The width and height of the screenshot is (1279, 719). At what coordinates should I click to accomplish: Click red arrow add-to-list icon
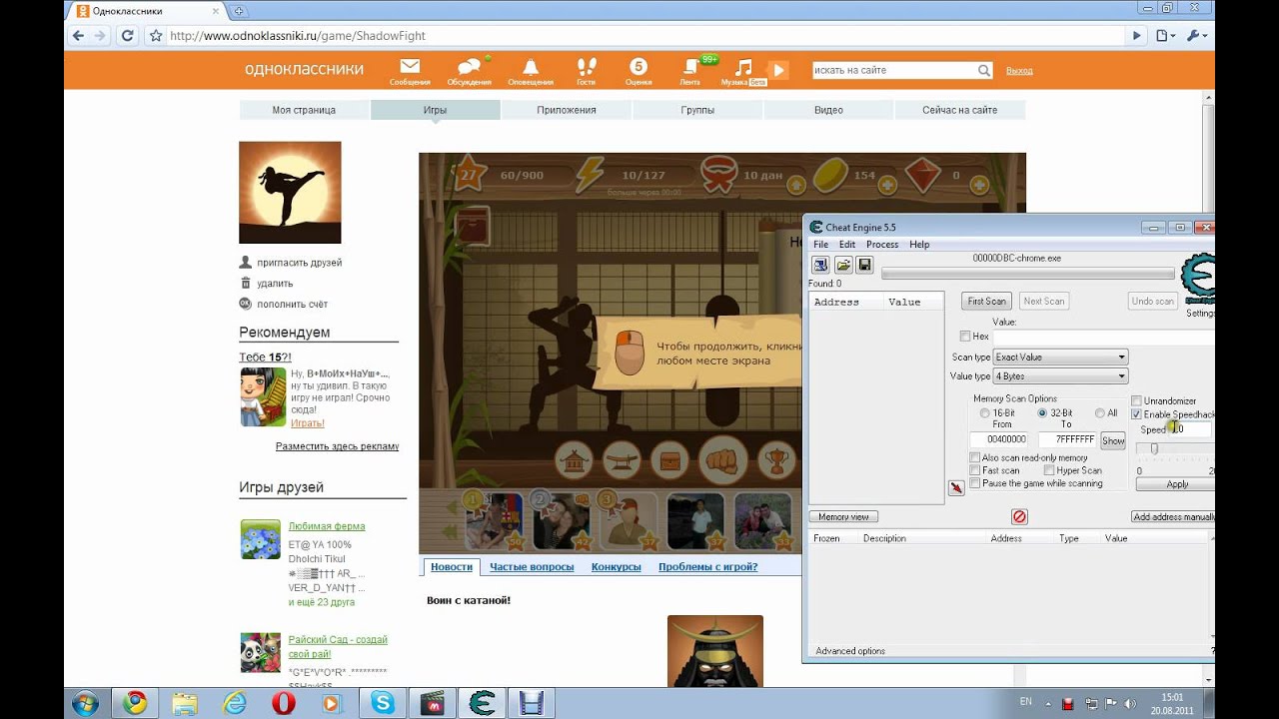coord(956,487)
